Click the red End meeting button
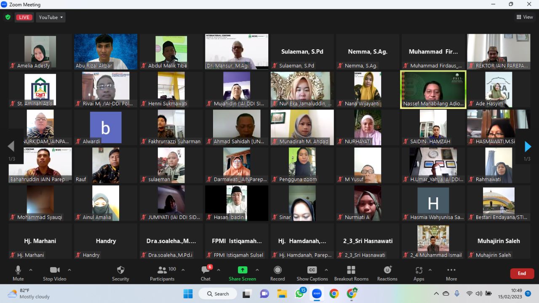This screenshot has width=539, height=303. (522, 274)
